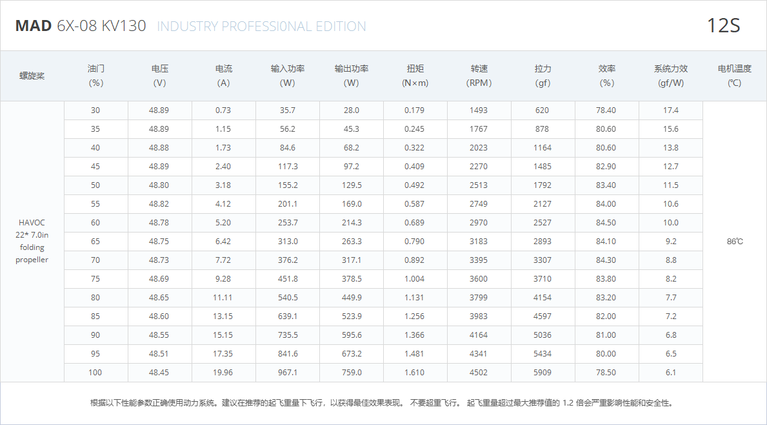Click system efficiency value 10.0

click(671, 222)
